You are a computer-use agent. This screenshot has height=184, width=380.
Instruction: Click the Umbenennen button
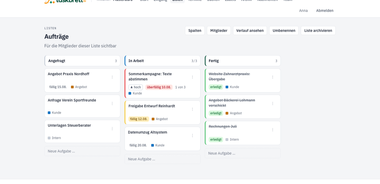tap(284, 31)
